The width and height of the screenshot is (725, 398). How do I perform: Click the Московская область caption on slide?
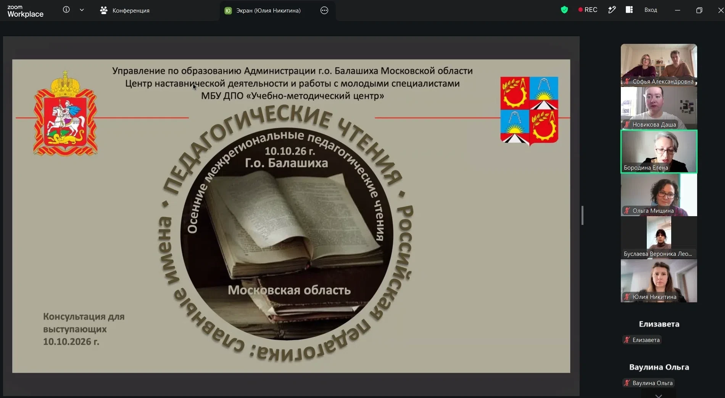pos(289,290)
